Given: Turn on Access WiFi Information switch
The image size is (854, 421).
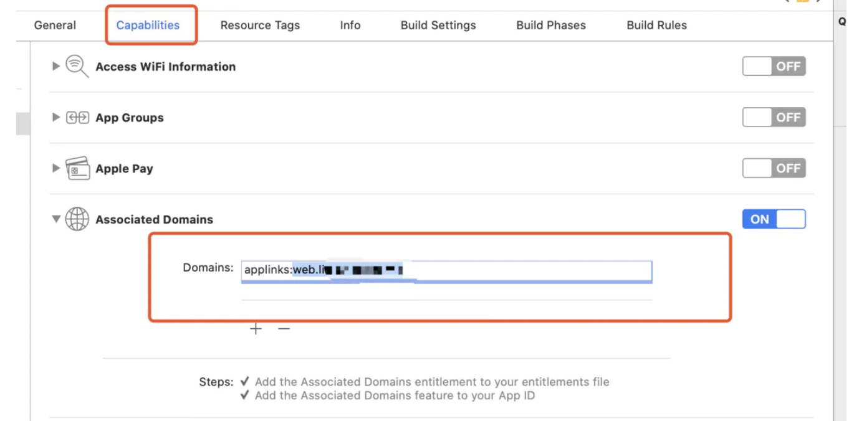Looking at the screenshot, I should pos(774,66).
